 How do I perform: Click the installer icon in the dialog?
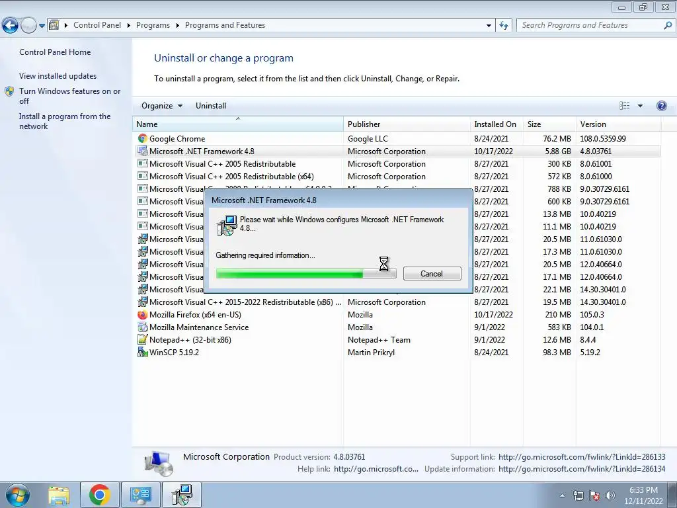(227, 225)
